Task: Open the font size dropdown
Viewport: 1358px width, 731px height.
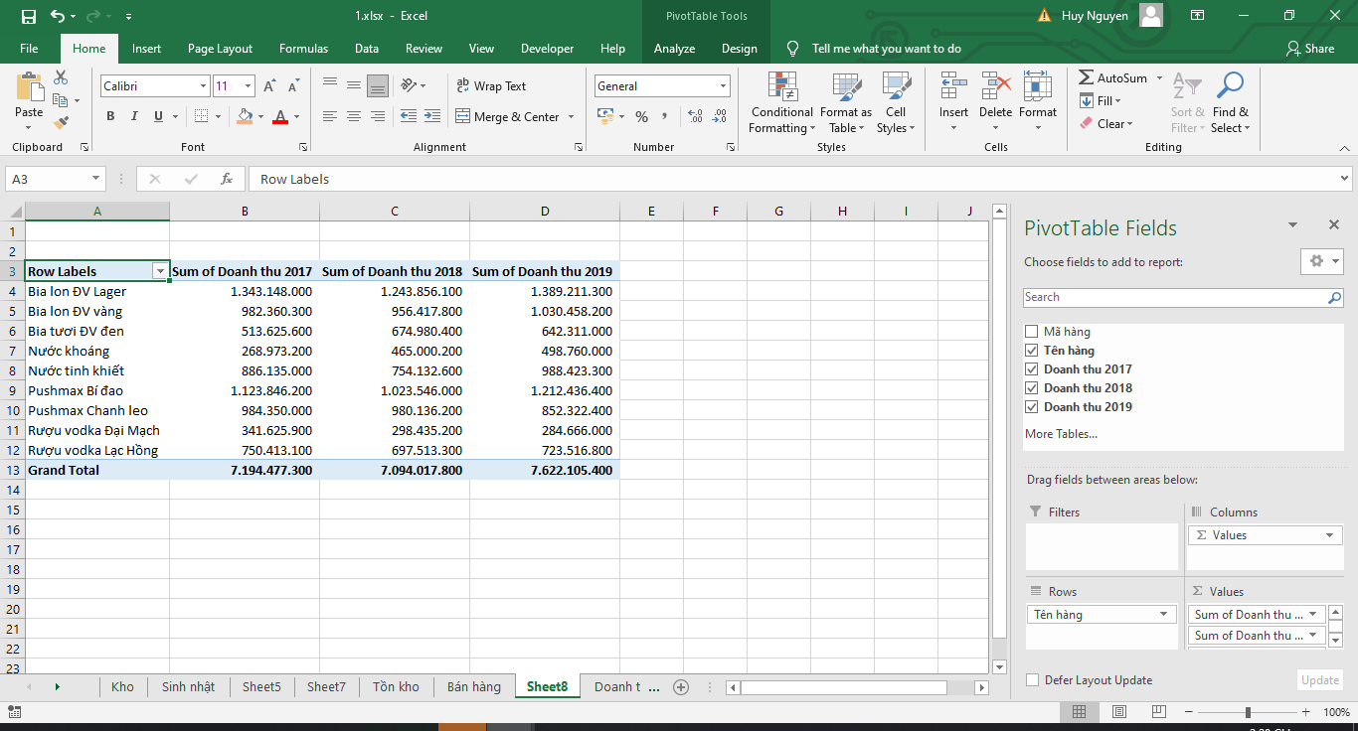Action: pos(248,86)
